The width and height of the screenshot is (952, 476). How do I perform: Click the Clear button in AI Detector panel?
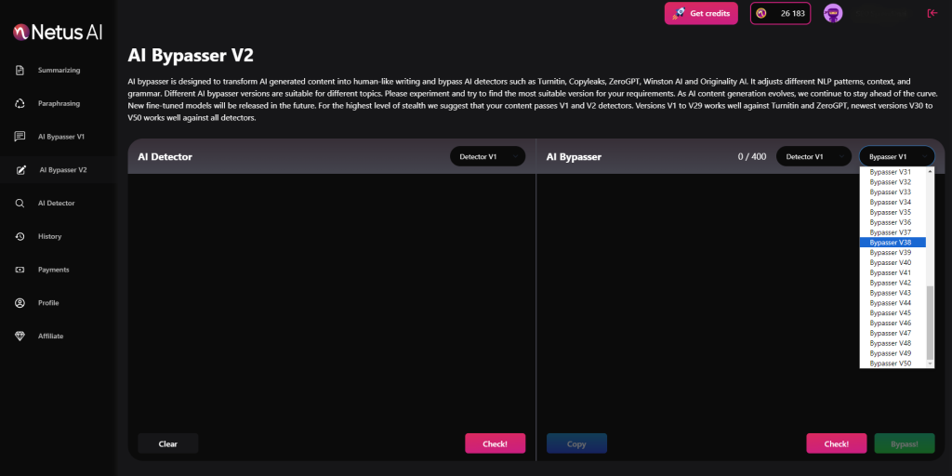pos(167,444)
